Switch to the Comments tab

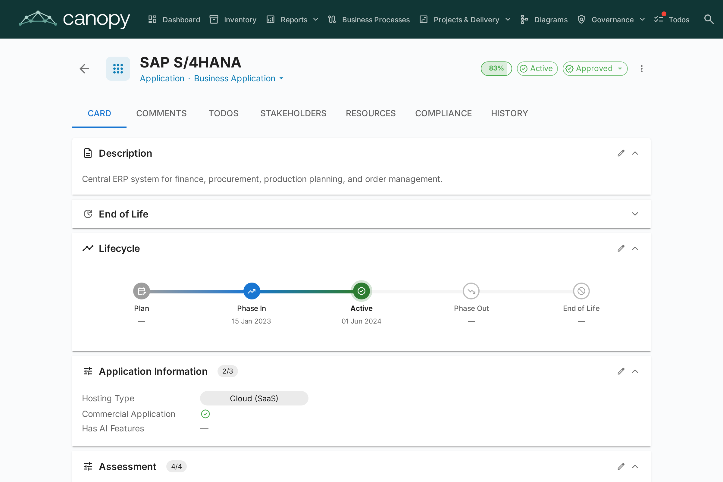coord(161,114)
